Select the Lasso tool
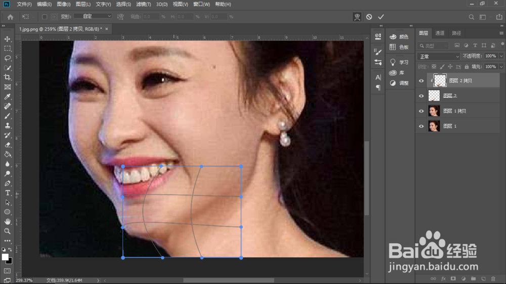 (7, 58)
